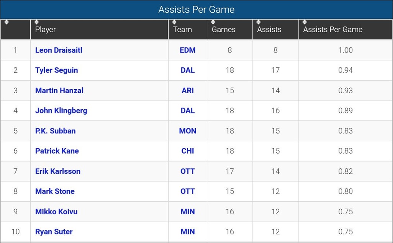Select Ryan Suter in the bottom row
The height and width of the screenshot is (243, 393).
click(x=54, y=232)
